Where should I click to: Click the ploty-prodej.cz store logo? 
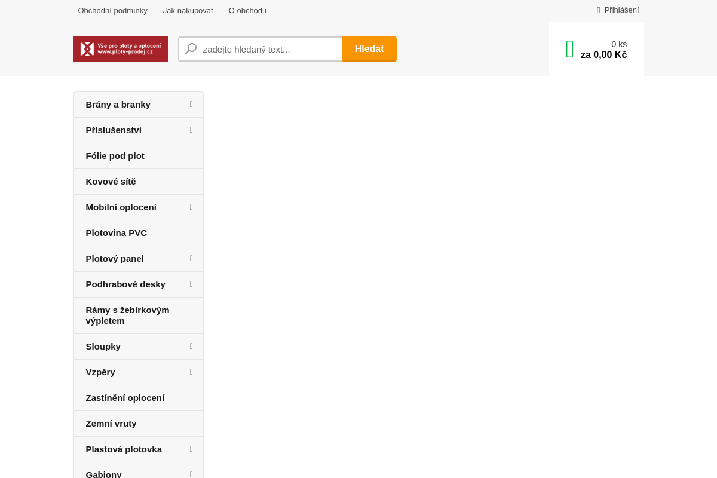[121, 49]
